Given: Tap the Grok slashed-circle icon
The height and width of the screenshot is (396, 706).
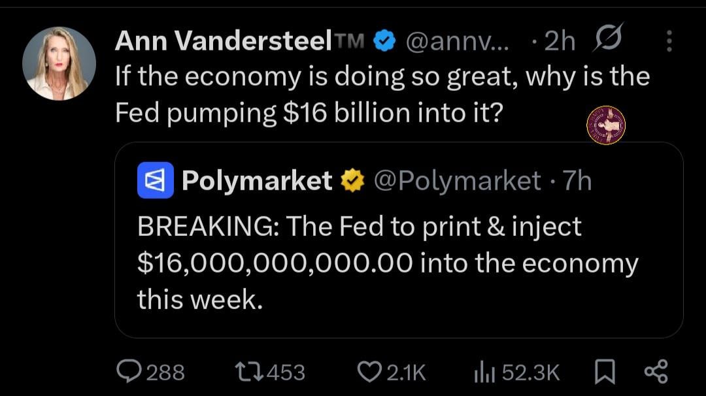Looking at the screenshot, I should point(609,39).
